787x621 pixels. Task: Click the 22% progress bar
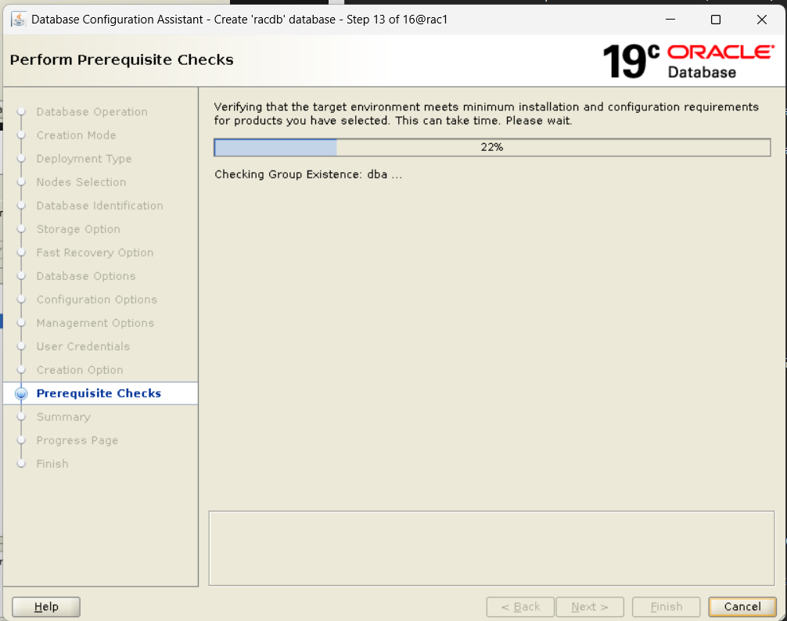click(x=492, y=148)
